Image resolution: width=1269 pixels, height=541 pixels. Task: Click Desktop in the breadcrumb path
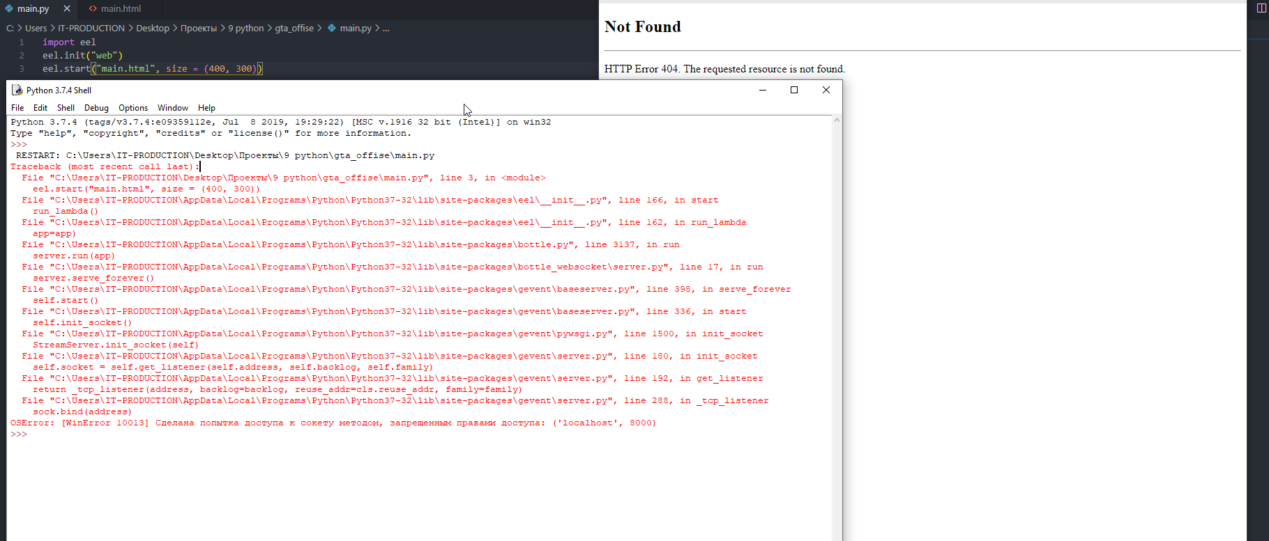point(153,29)
